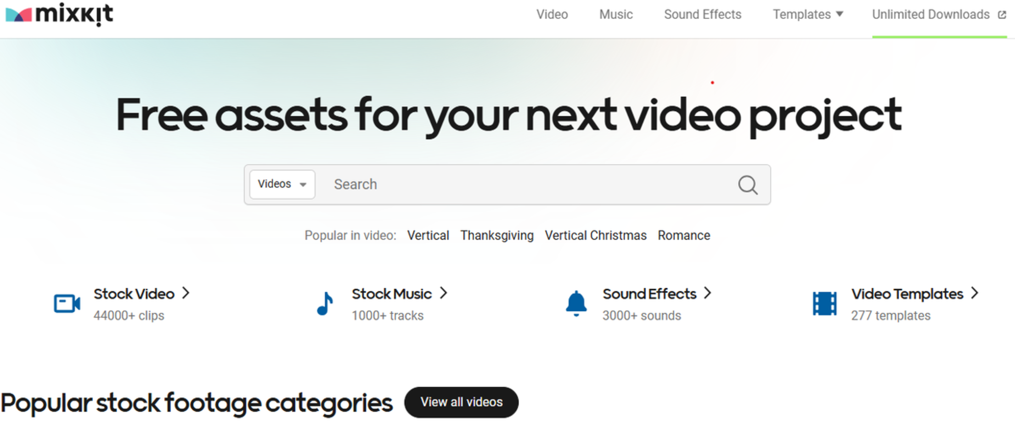Image resolution: width=1015 pixels, height=448 pixels.
Task: Open the Video nav menu item
Action: (x=552, y=15)
